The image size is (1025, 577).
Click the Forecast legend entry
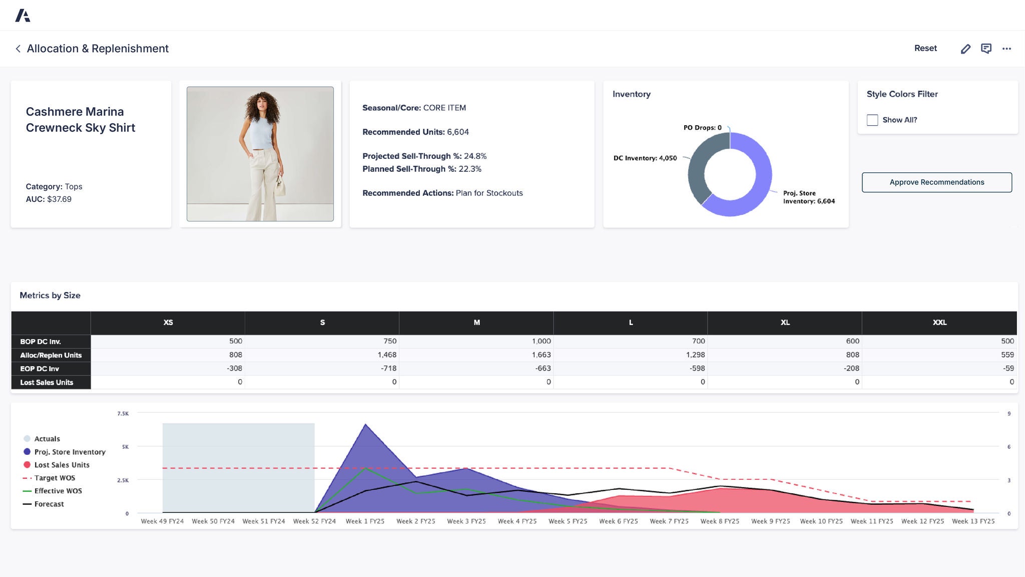[48, 504]
